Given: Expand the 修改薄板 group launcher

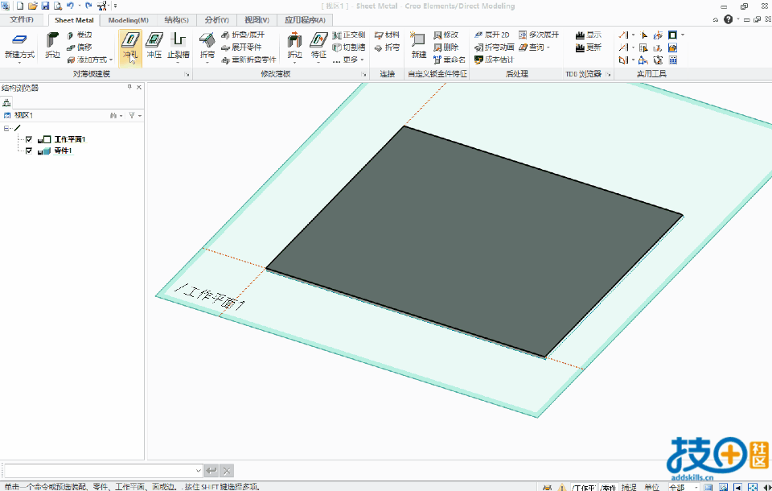Looking at the screenshot, I should pos(363,74).
